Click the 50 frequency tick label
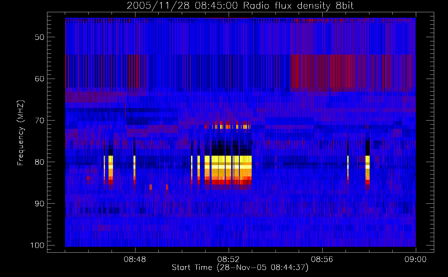This screenshot has height=277, width=448. 40,37
